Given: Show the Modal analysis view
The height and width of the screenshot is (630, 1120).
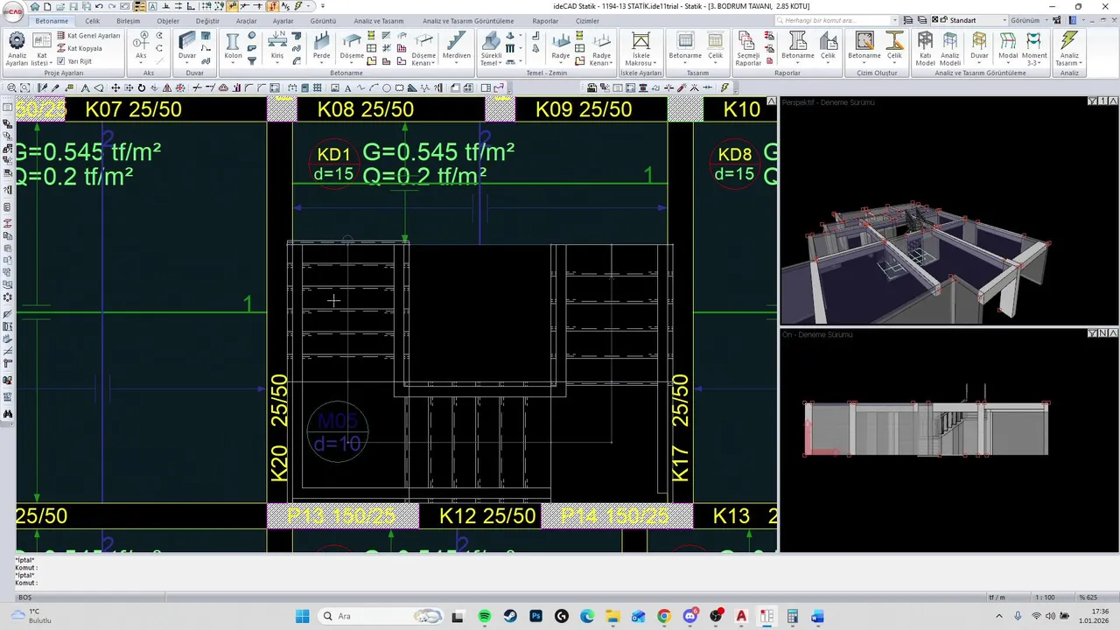Looking at the screenshot, I should 1008,48.
